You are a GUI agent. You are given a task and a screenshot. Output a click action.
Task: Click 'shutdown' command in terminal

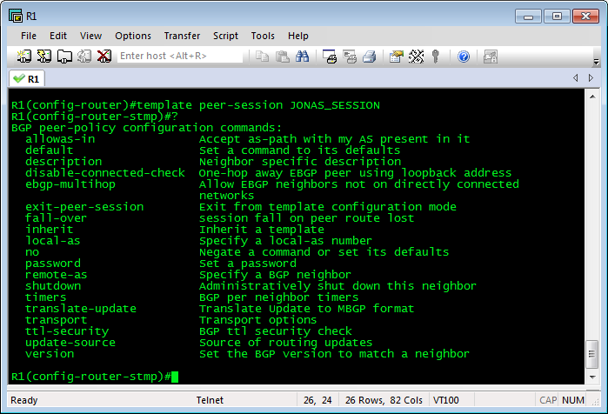click(x=53, y=285)
